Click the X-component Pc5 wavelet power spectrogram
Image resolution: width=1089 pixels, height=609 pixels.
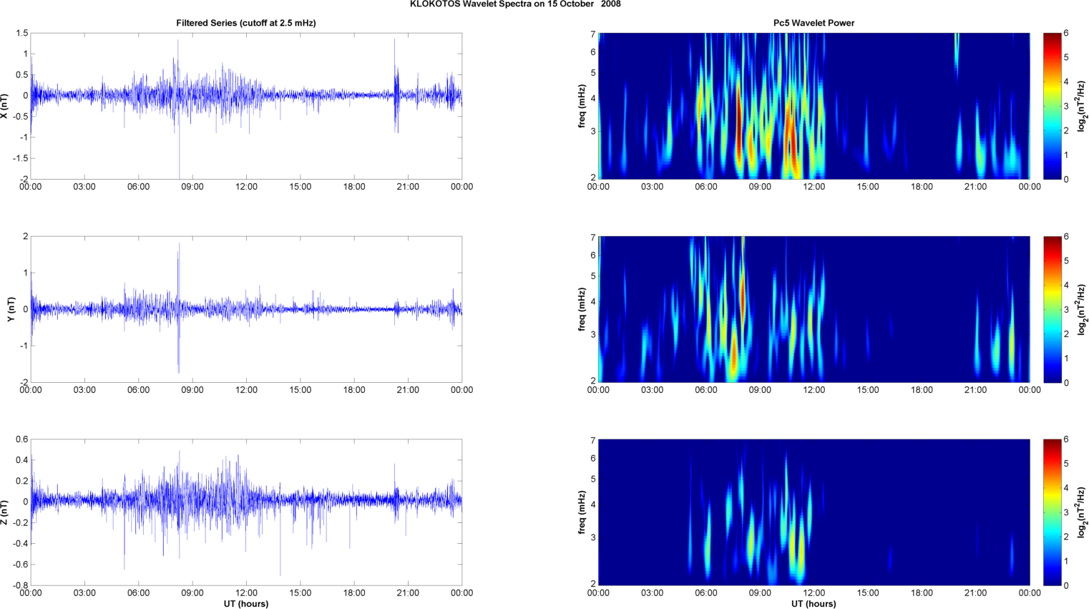[814, 106]
